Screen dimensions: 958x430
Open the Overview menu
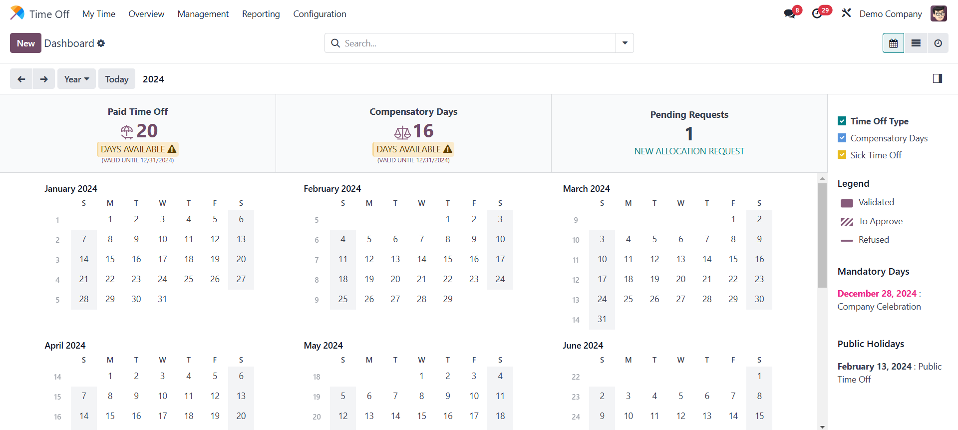[146, 14]
